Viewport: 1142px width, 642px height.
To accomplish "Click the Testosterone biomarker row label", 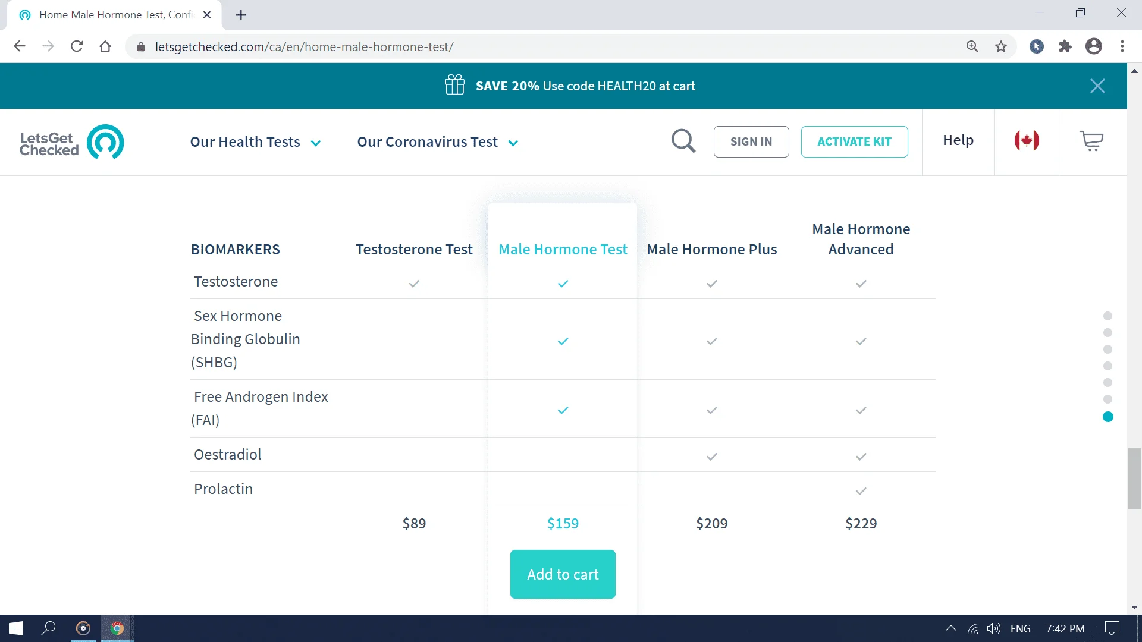I will (236, 282).
